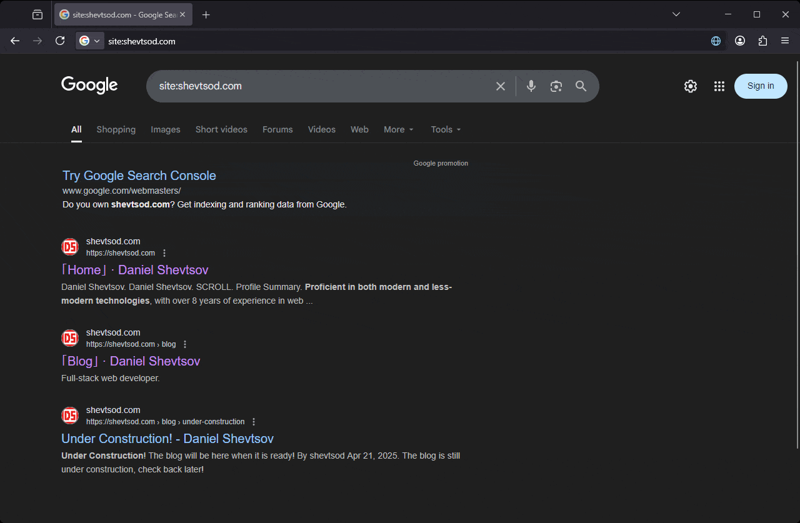800x523 pixels.
Task: Open options menu for the Blog result
Action: pyautogui.click(x=185, y=344)
